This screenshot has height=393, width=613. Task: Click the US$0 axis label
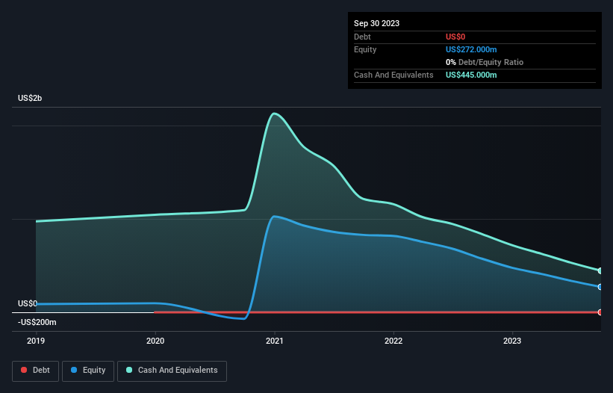click(x=28, y=304)
